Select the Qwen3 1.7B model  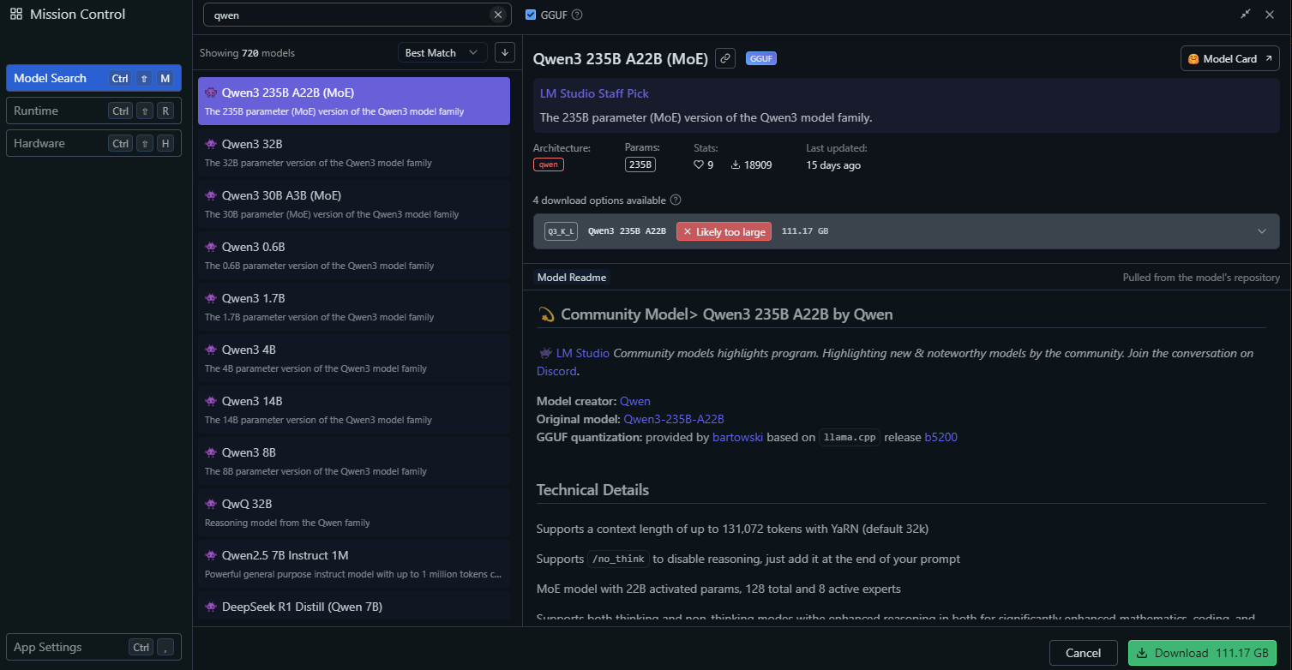354,307
